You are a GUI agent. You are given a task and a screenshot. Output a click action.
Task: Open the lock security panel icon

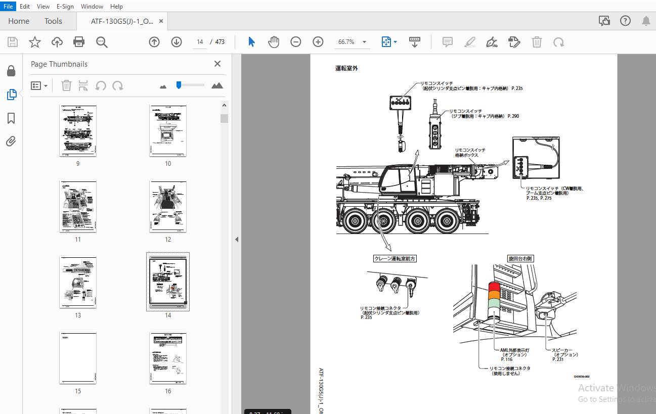(11, 71)
